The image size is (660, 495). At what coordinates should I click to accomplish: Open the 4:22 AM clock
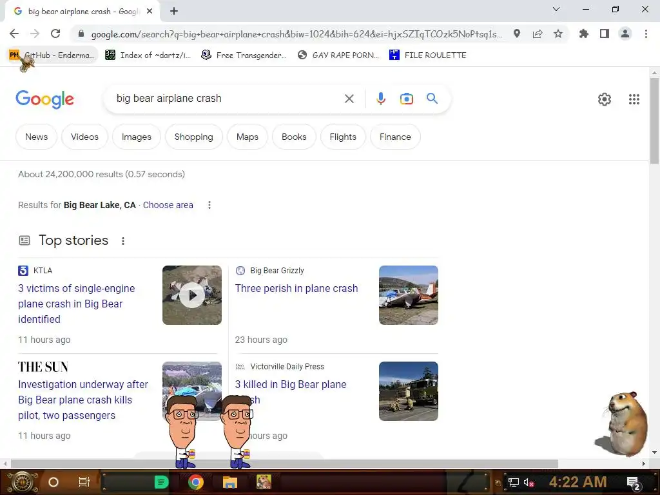point(577,482)
